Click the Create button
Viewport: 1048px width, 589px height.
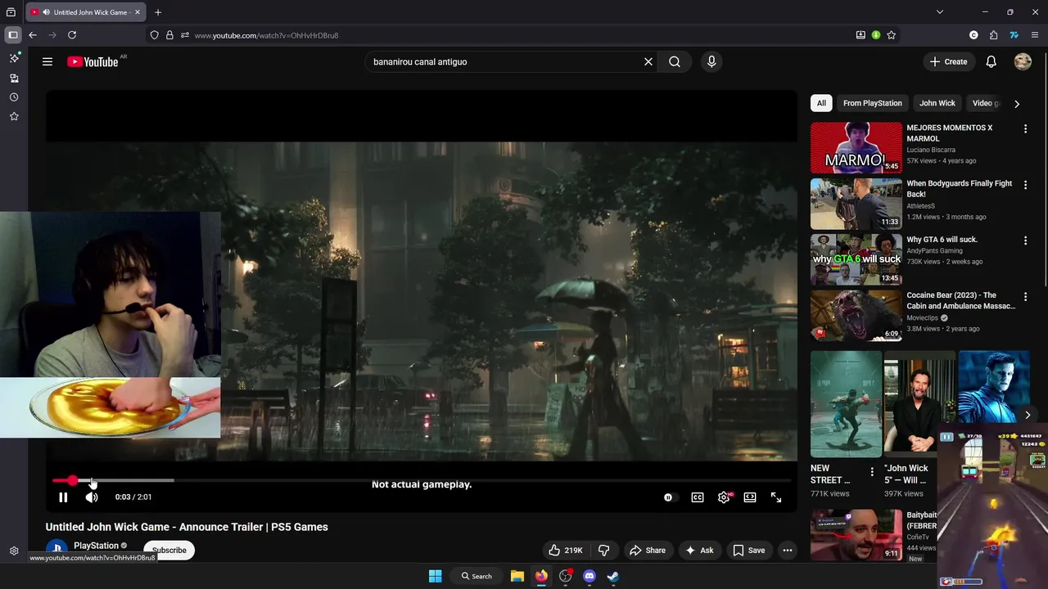click(x=948, y=61)
